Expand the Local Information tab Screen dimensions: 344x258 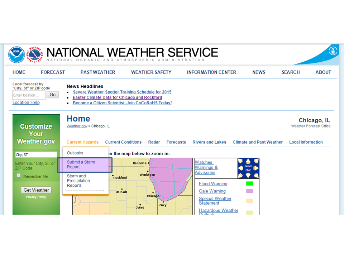[x=306, y=142]
